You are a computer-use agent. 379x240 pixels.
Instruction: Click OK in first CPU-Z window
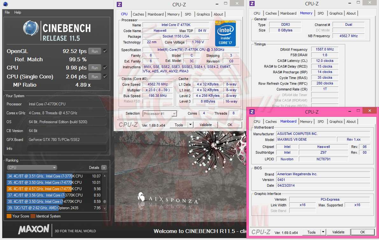click(230, 125)
